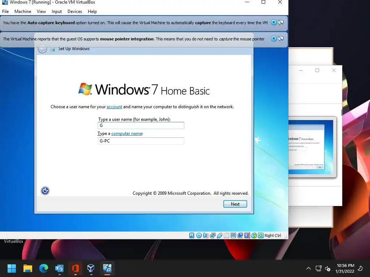Follow the 'computer name' hyperlink
The image size is (370, 277).
127,133
